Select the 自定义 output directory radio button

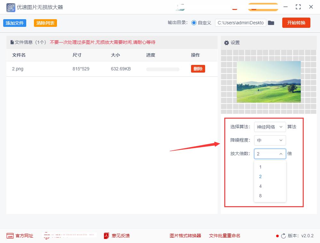(195, 23)
